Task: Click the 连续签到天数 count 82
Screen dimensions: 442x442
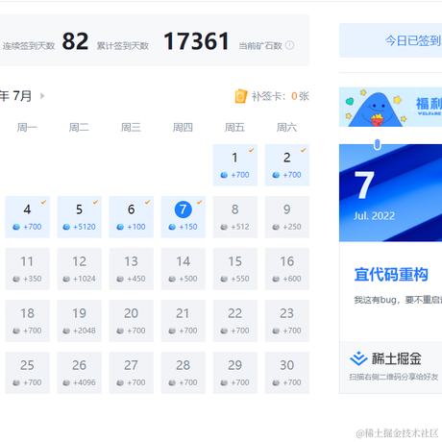Action: tap(75, 41)
